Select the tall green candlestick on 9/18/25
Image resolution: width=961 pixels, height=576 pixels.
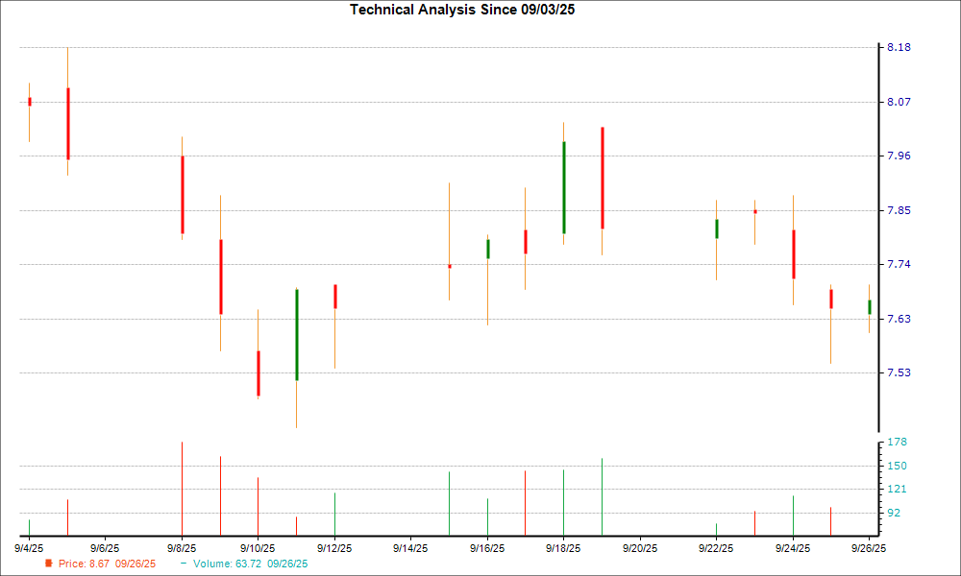tap(563, 187)
